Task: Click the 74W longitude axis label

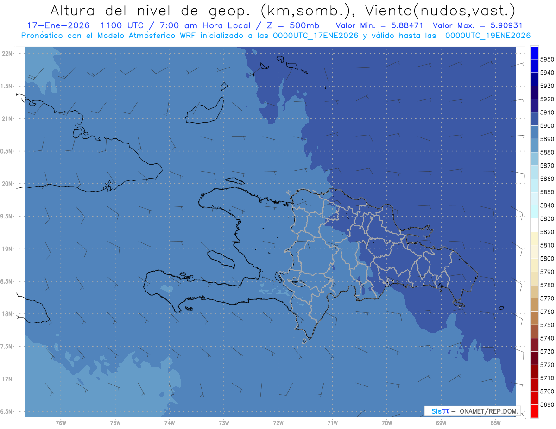Action: [x=170, y=423]
